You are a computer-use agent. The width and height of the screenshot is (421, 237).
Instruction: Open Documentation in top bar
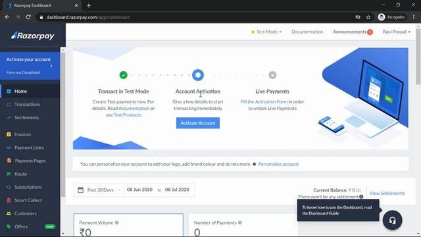307,32
